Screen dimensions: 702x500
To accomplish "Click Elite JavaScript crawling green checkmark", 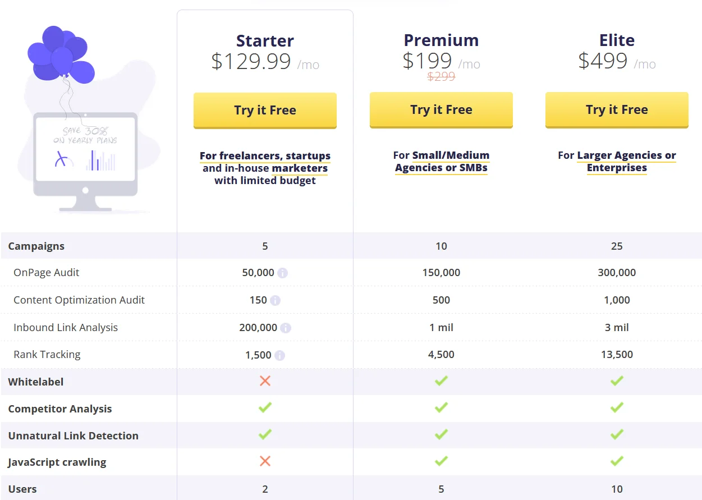I will [x=617, y=461].
